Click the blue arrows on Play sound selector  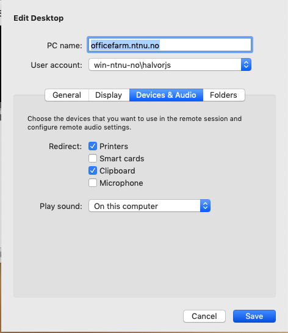[205, 206]
